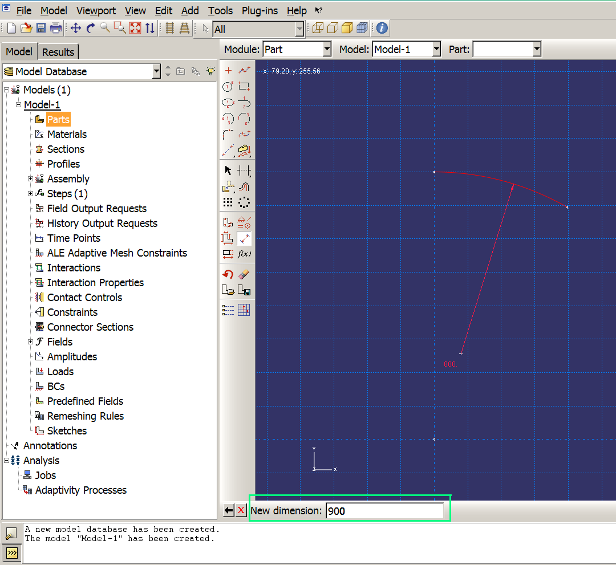Viewport: 616px width, 565px height.
Task: Select the Create Lines Connected tool
Action: [244, 70]
